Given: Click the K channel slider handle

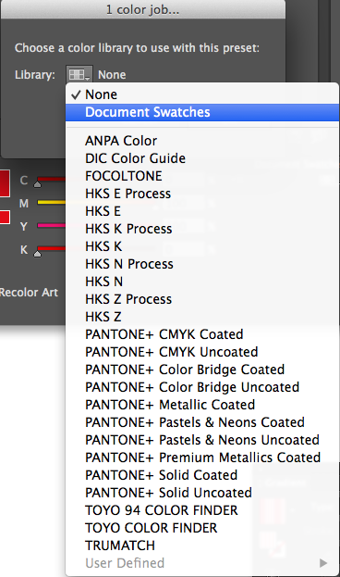Looking at the screenshot, I should 38,253.
